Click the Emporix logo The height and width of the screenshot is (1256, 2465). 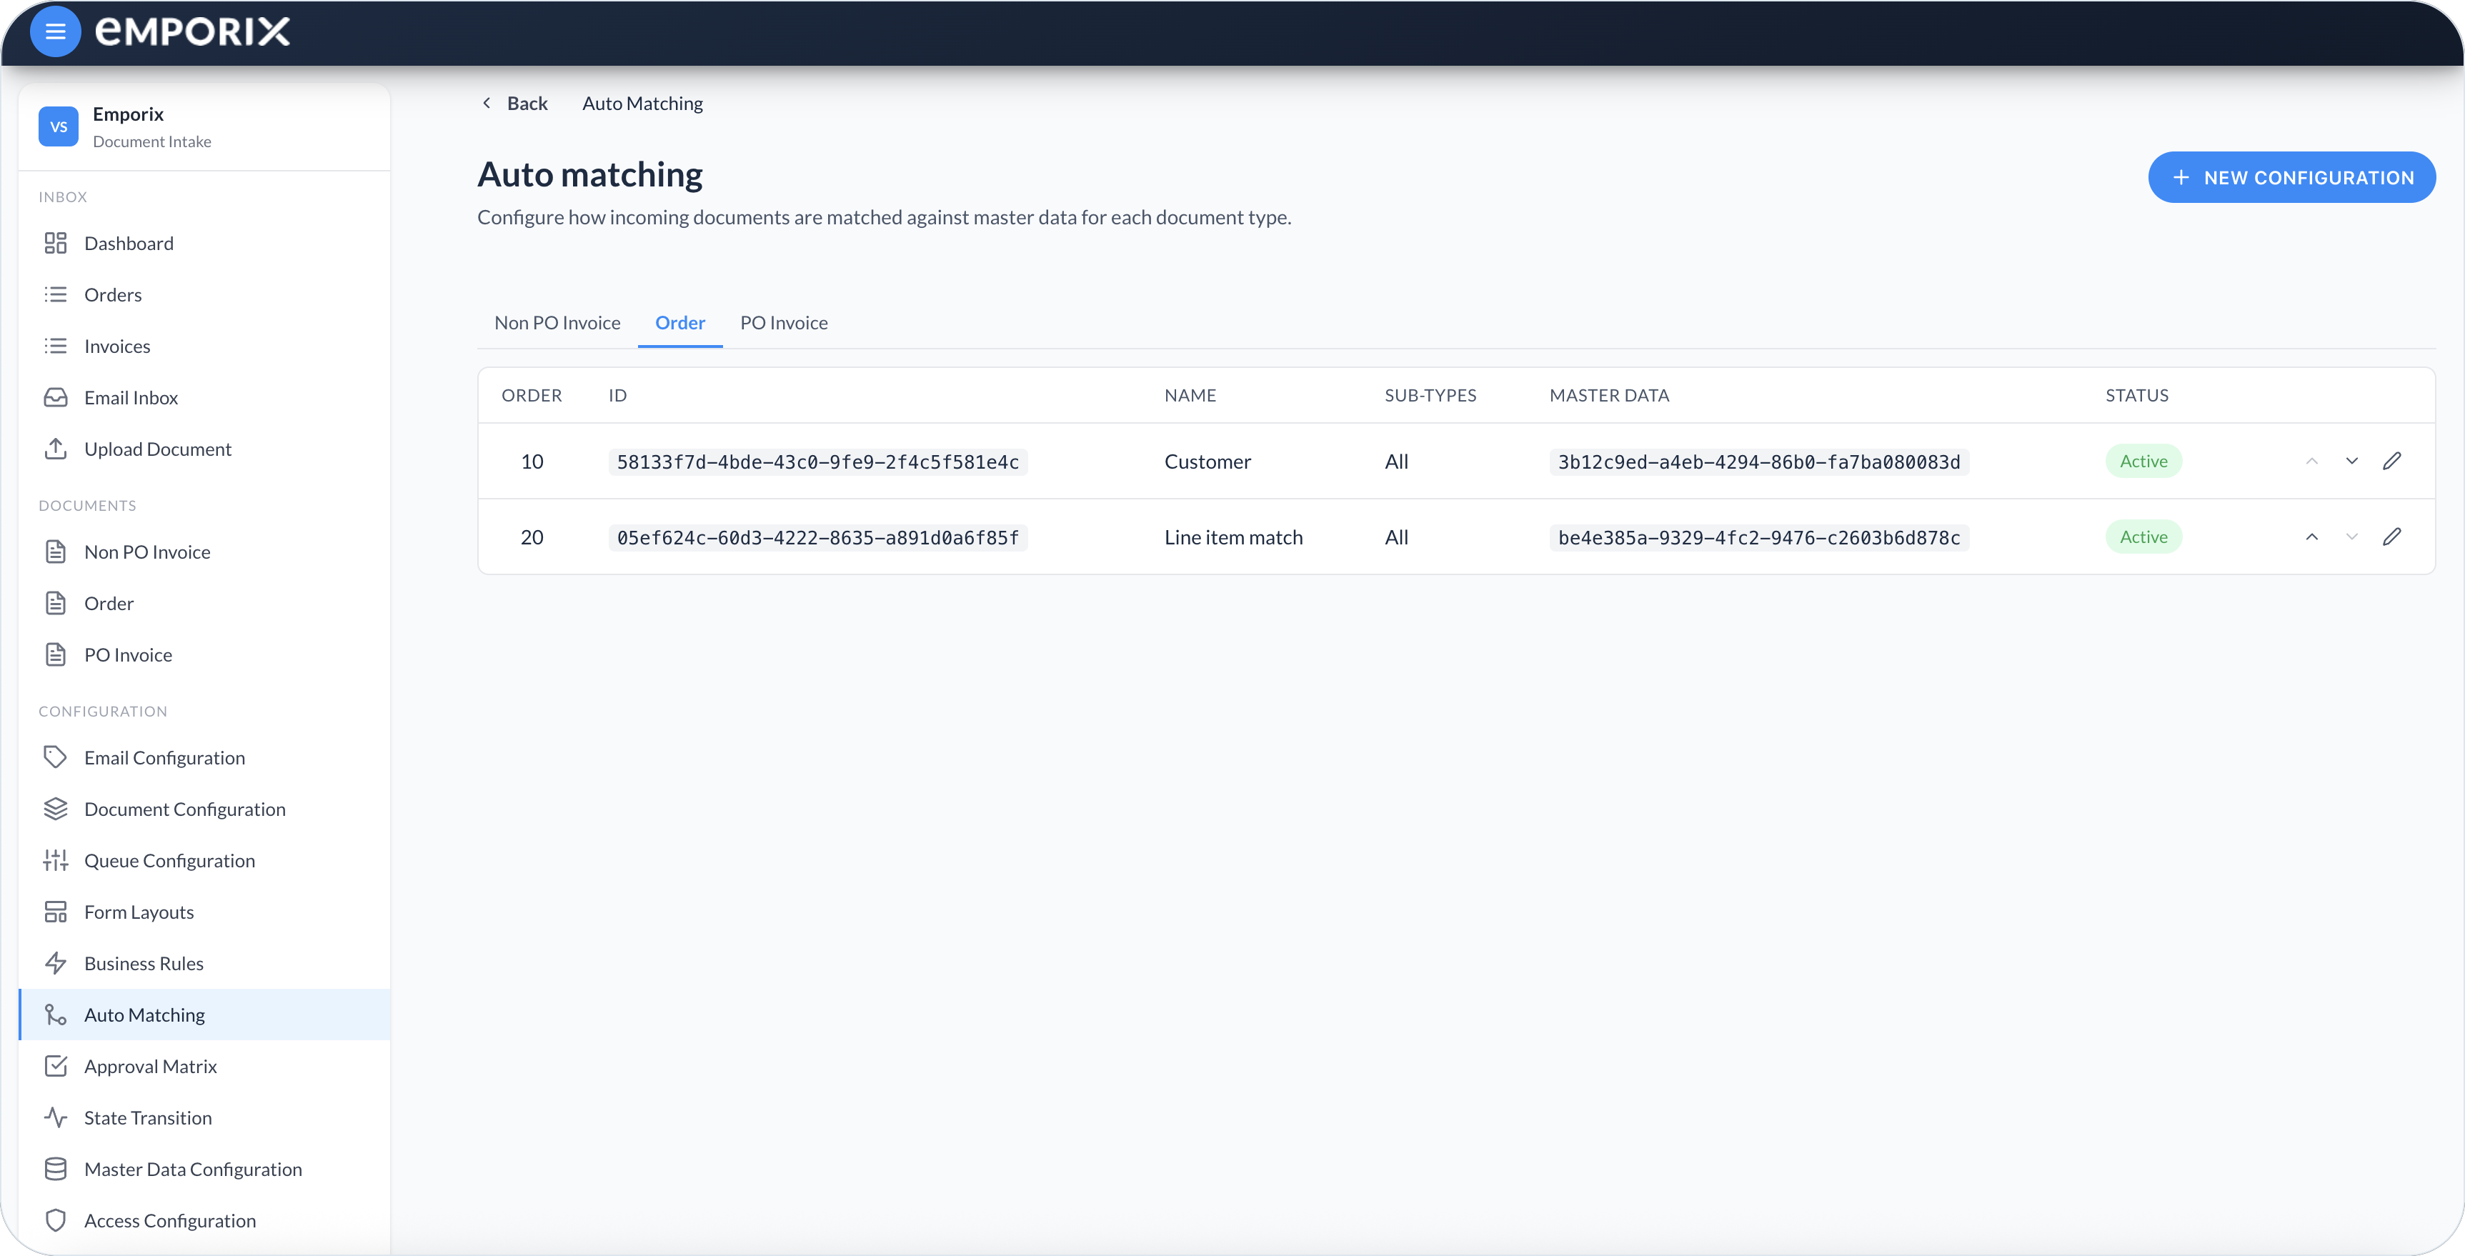(x=192, y=31)
